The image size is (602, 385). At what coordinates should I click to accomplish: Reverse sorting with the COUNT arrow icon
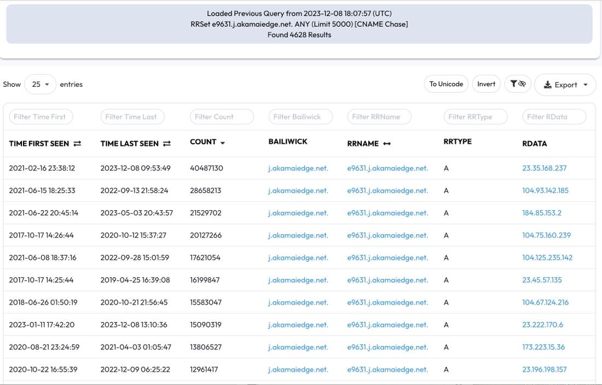(x=223, y=143)
